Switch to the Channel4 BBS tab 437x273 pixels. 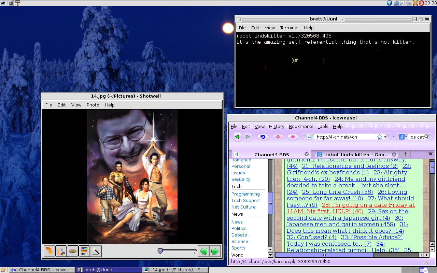(271, 154)
